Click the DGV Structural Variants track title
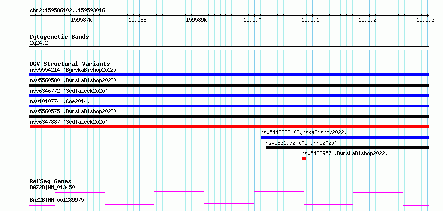Screen dimensions: 443x211 pos(70,64)
